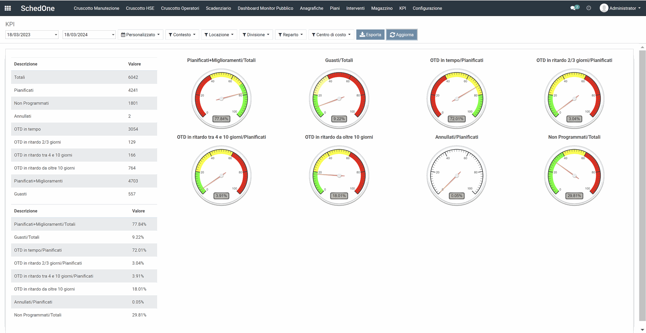Go to the Magazzino menu
The height and width of the screenshot is (333, 646).
pyautogui.click(x=382, y=8)
